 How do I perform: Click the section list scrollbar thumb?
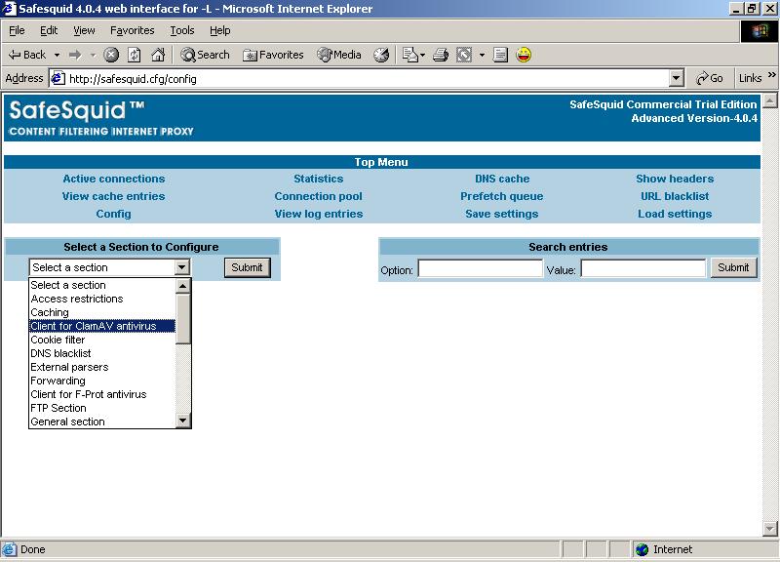click(183, 319)
